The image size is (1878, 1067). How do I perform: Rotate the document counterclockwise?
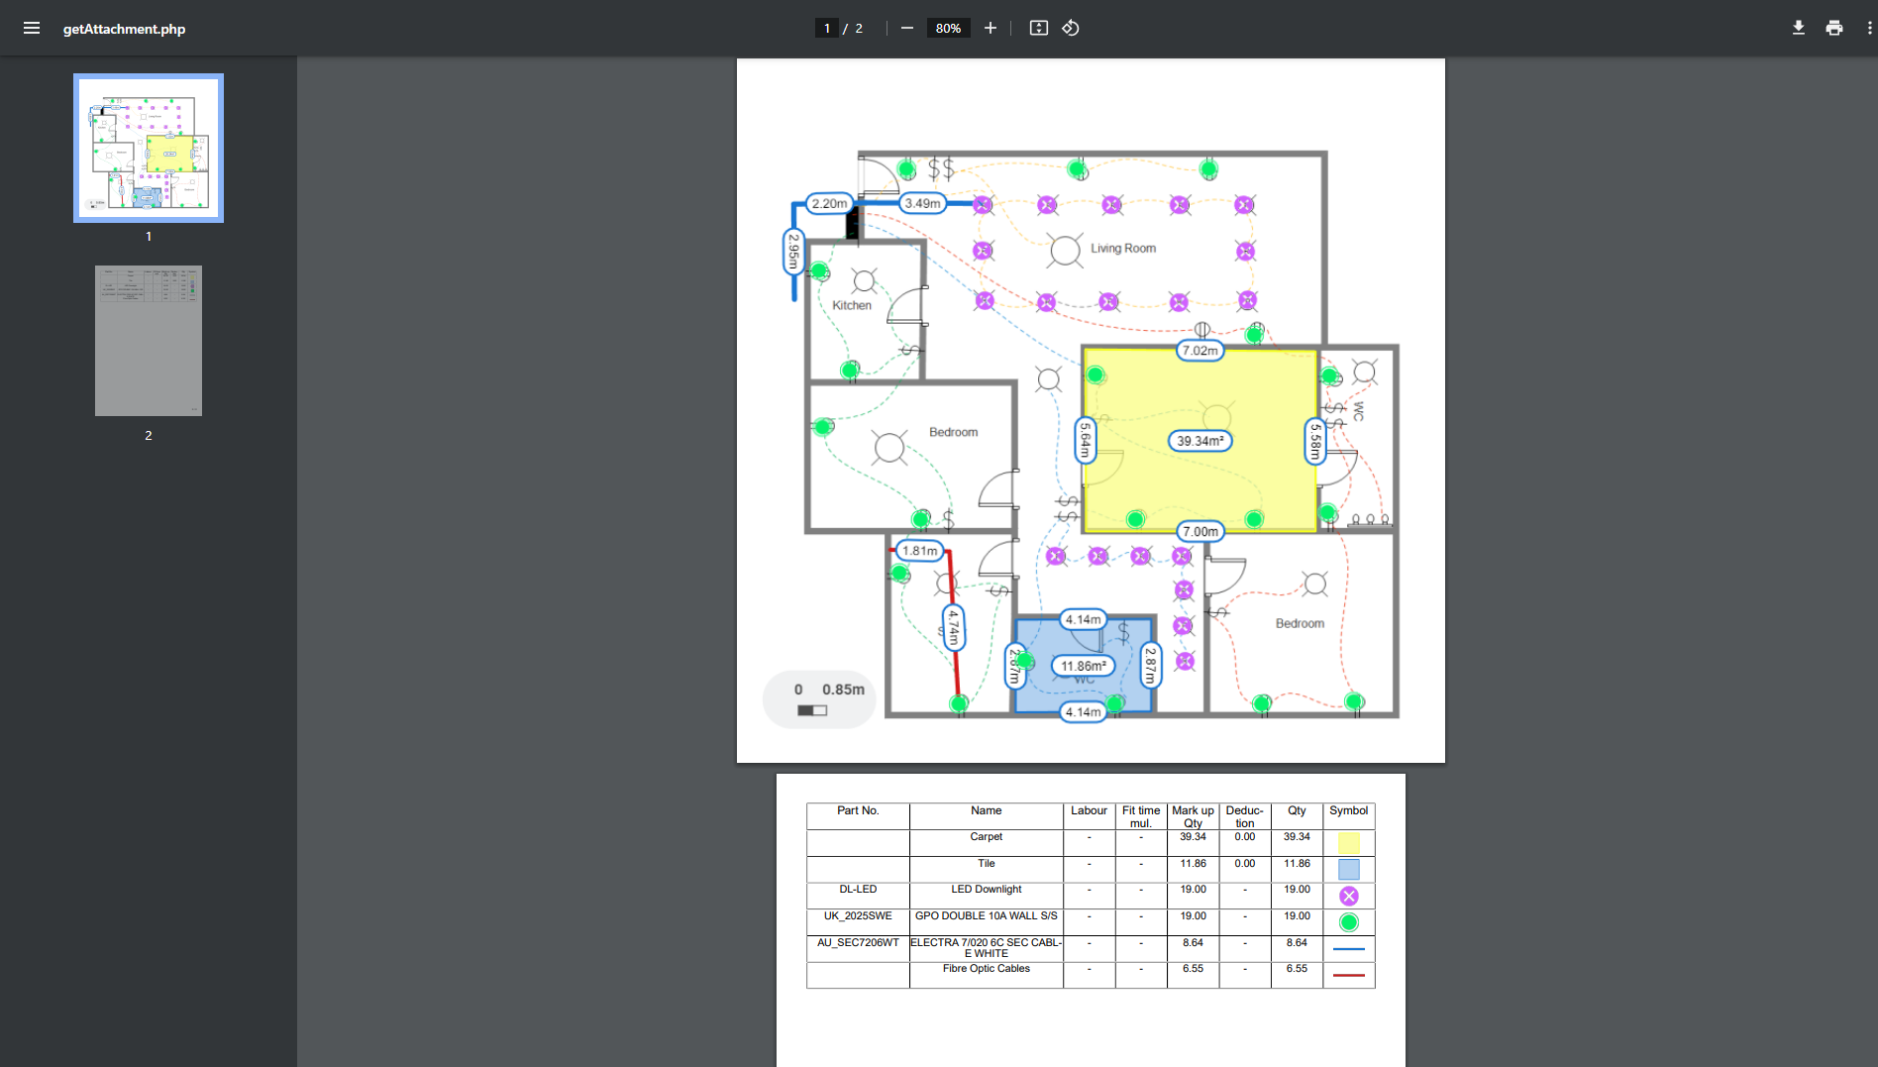[1071, 28]
